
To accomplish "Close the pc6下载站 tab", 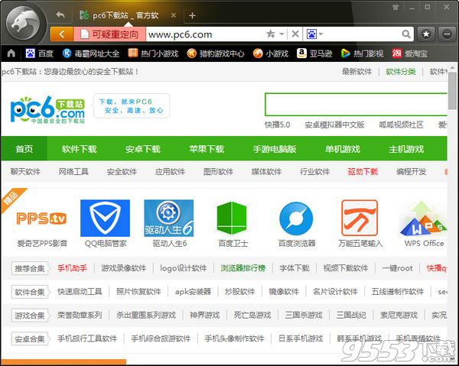I will point(174,15).
